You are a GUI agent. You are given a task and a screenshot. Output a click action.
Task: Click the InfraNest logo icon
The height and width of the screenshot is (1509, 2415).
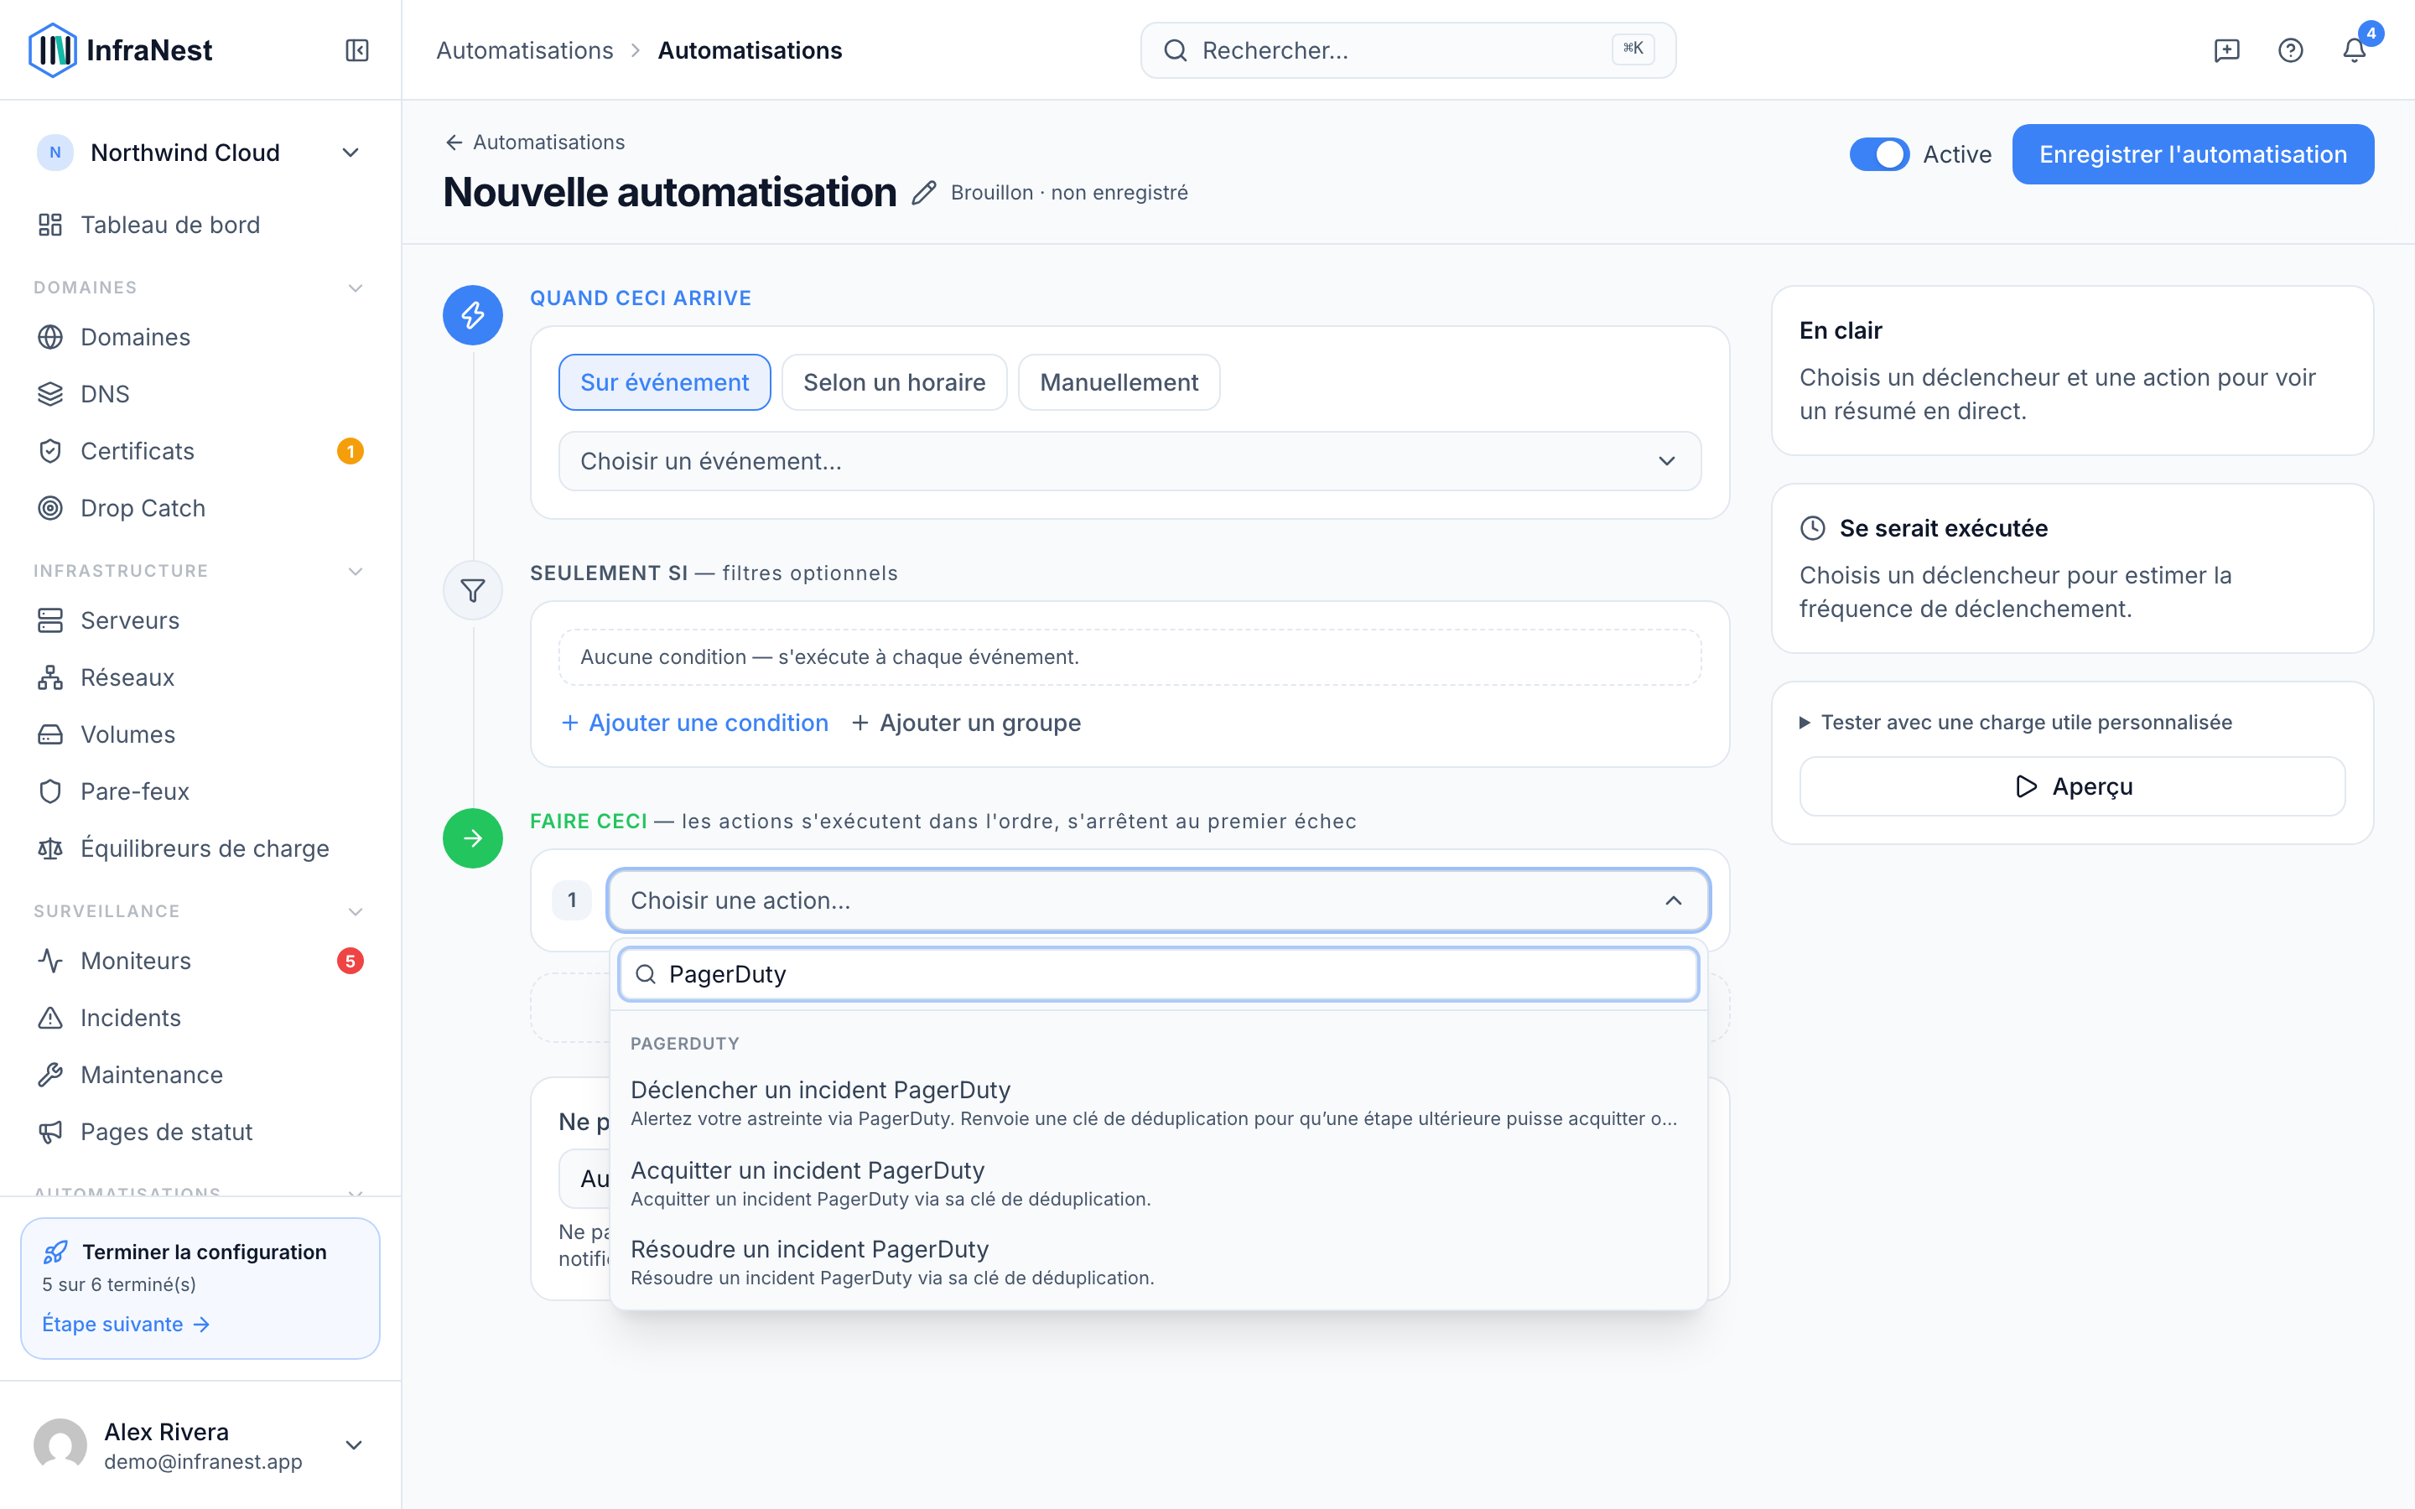tap(52, 50)
